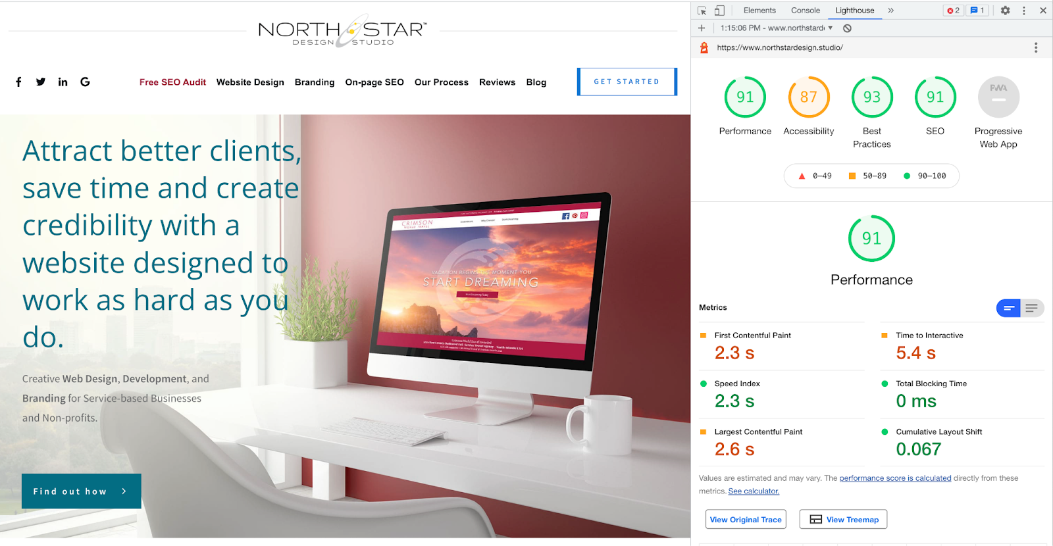Screen dimensions: 1053x546
Task: Open the Lighthouse report tools menu
Action: click(x=1036, y=47)
